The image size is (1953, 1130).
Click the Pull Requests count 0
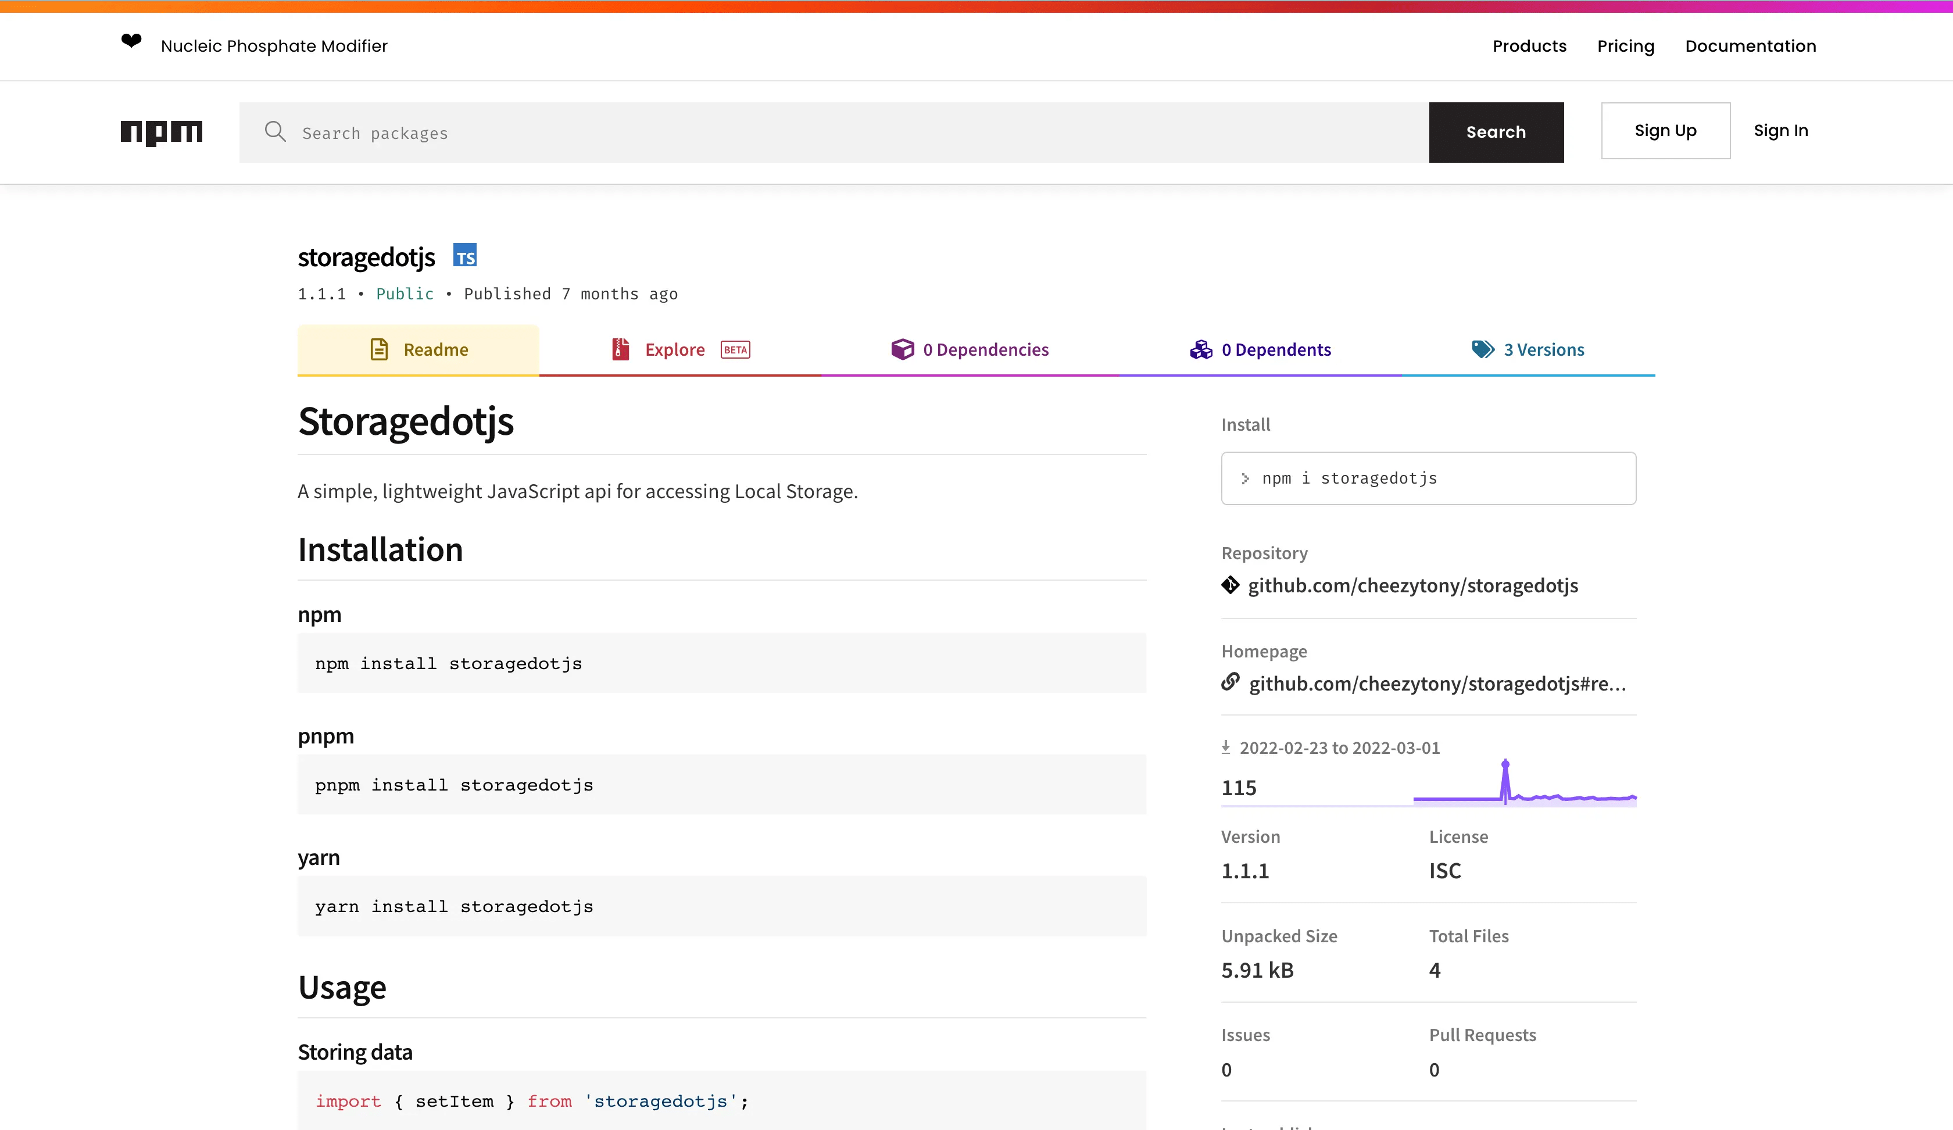[x=1435, y=1070]
